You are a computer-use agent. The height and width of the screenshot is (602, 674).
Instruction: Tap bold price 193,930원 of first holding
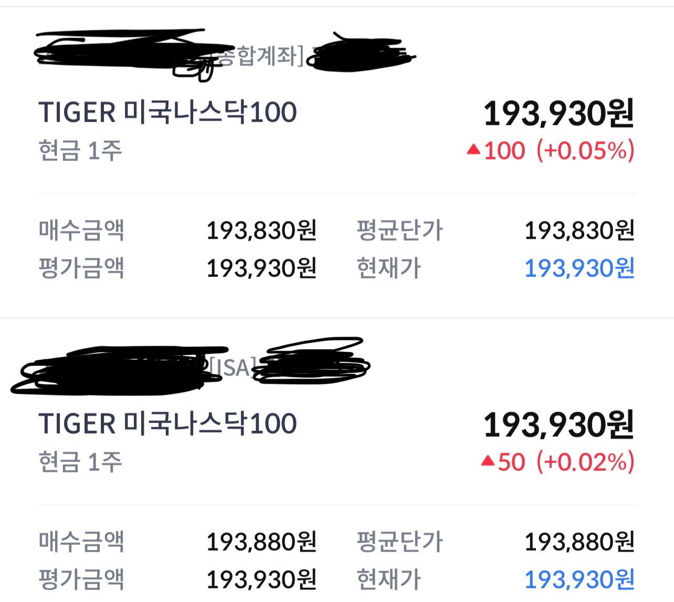click(559, 113)
